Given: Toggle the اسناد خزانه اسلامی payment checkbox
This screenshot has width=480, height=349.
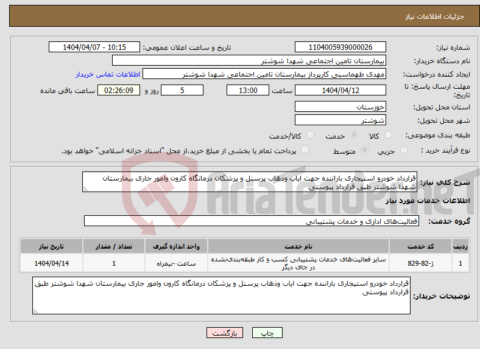Looking at the screenshot, I should 305,150.
